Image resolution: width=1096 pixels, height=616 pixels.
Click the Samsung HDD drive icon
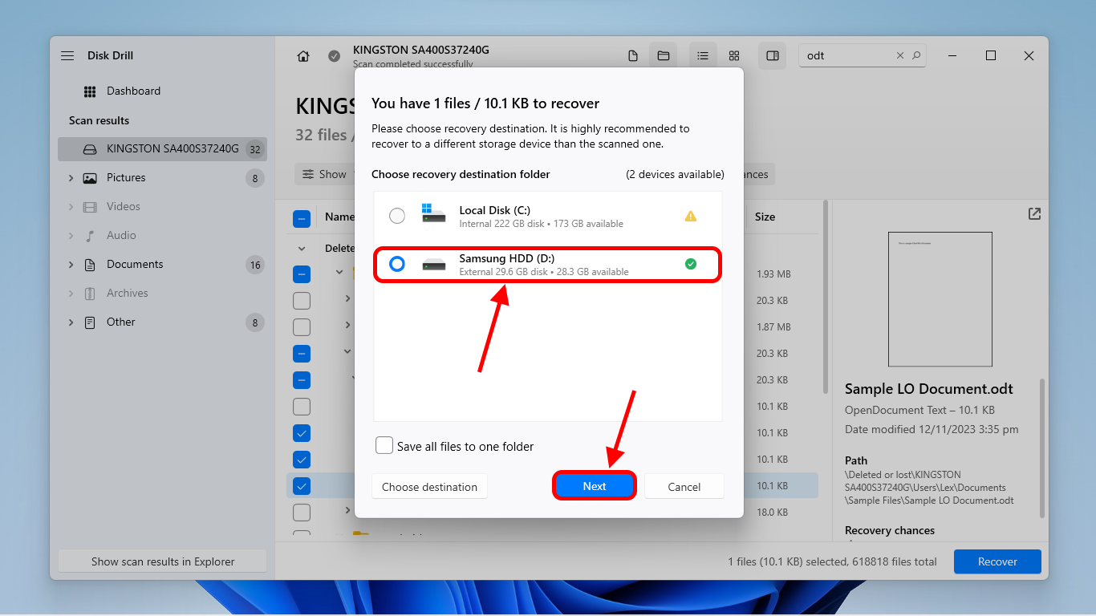(x=434, y=265)
